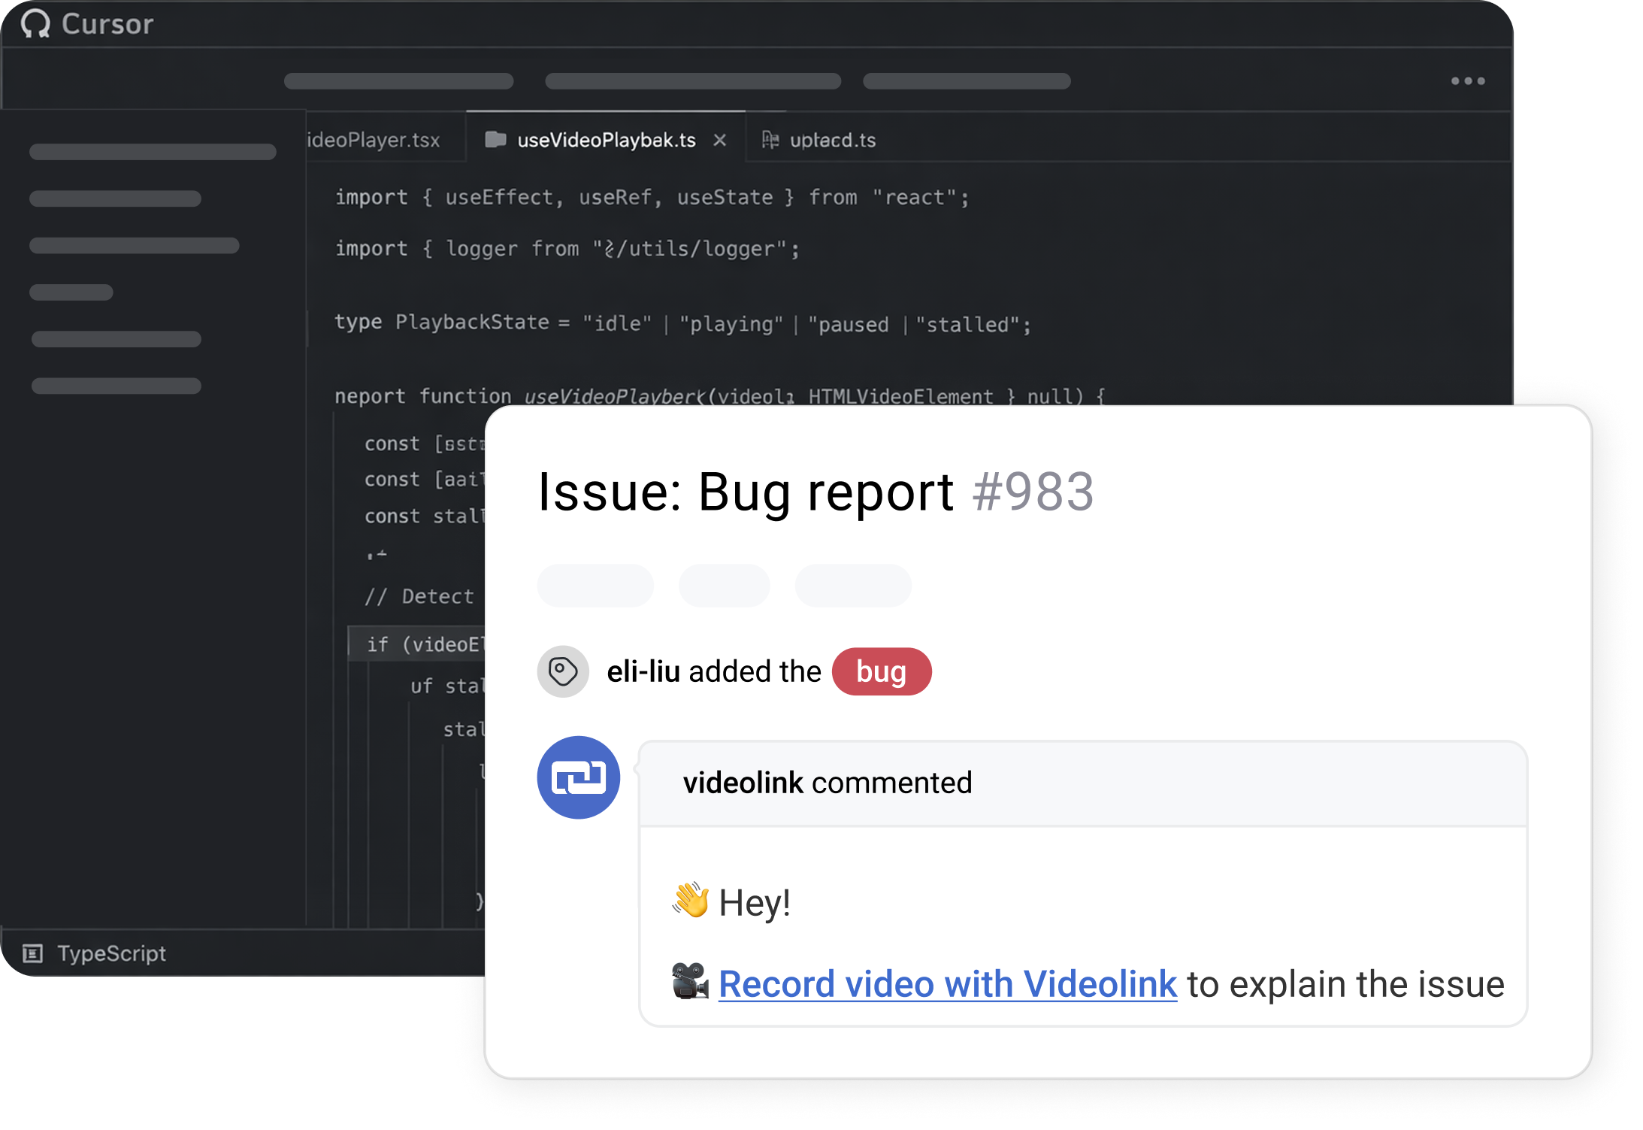1643x1130 pixels.
Task: Click the videolink blue avatar icon
Action: click(578, 777)
